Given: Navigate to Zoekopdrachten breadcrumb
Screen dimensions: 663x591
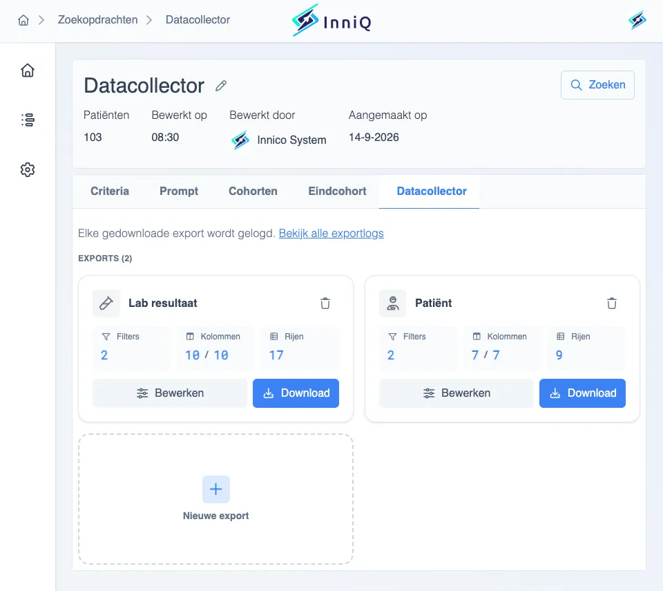Looking at the screenshot, I should (x=97, y=20).
